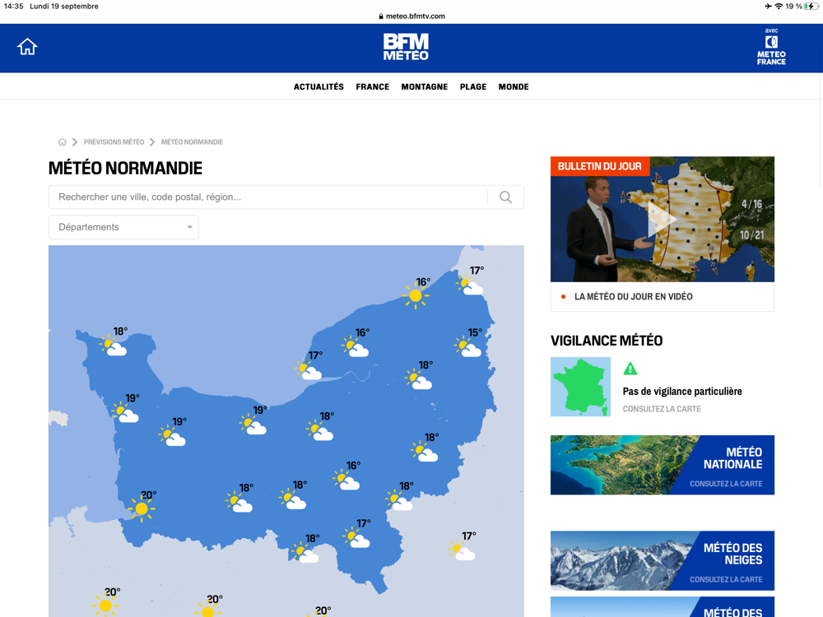
Task: Select the 17° icon near the Seine estuary
Action: click(308, 370)
